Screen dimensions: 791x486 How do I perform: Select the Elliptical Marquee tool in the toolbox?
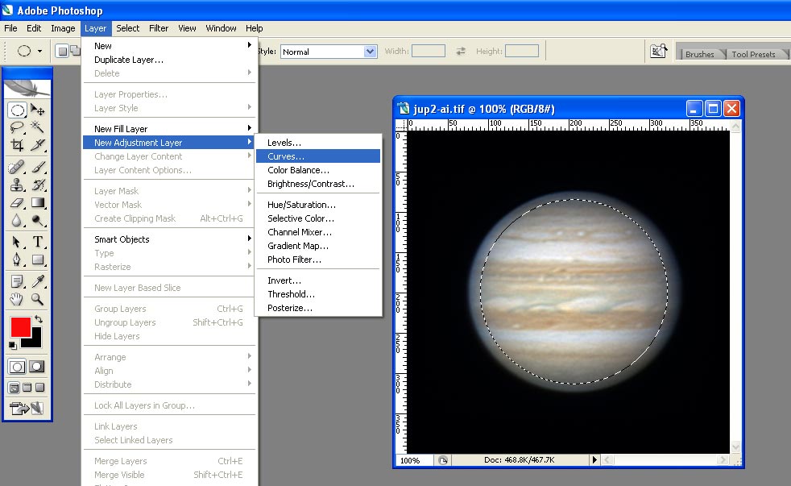17,110
